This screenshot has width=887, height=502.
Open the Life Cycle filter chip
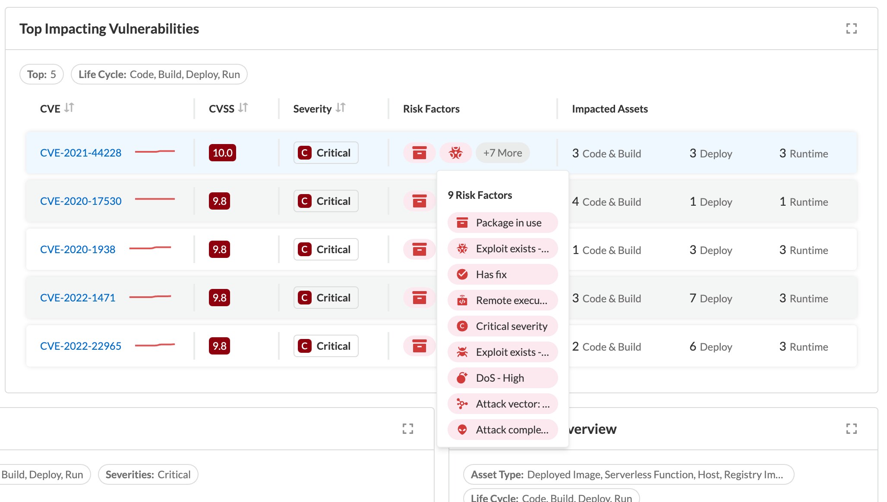(159, 74)
